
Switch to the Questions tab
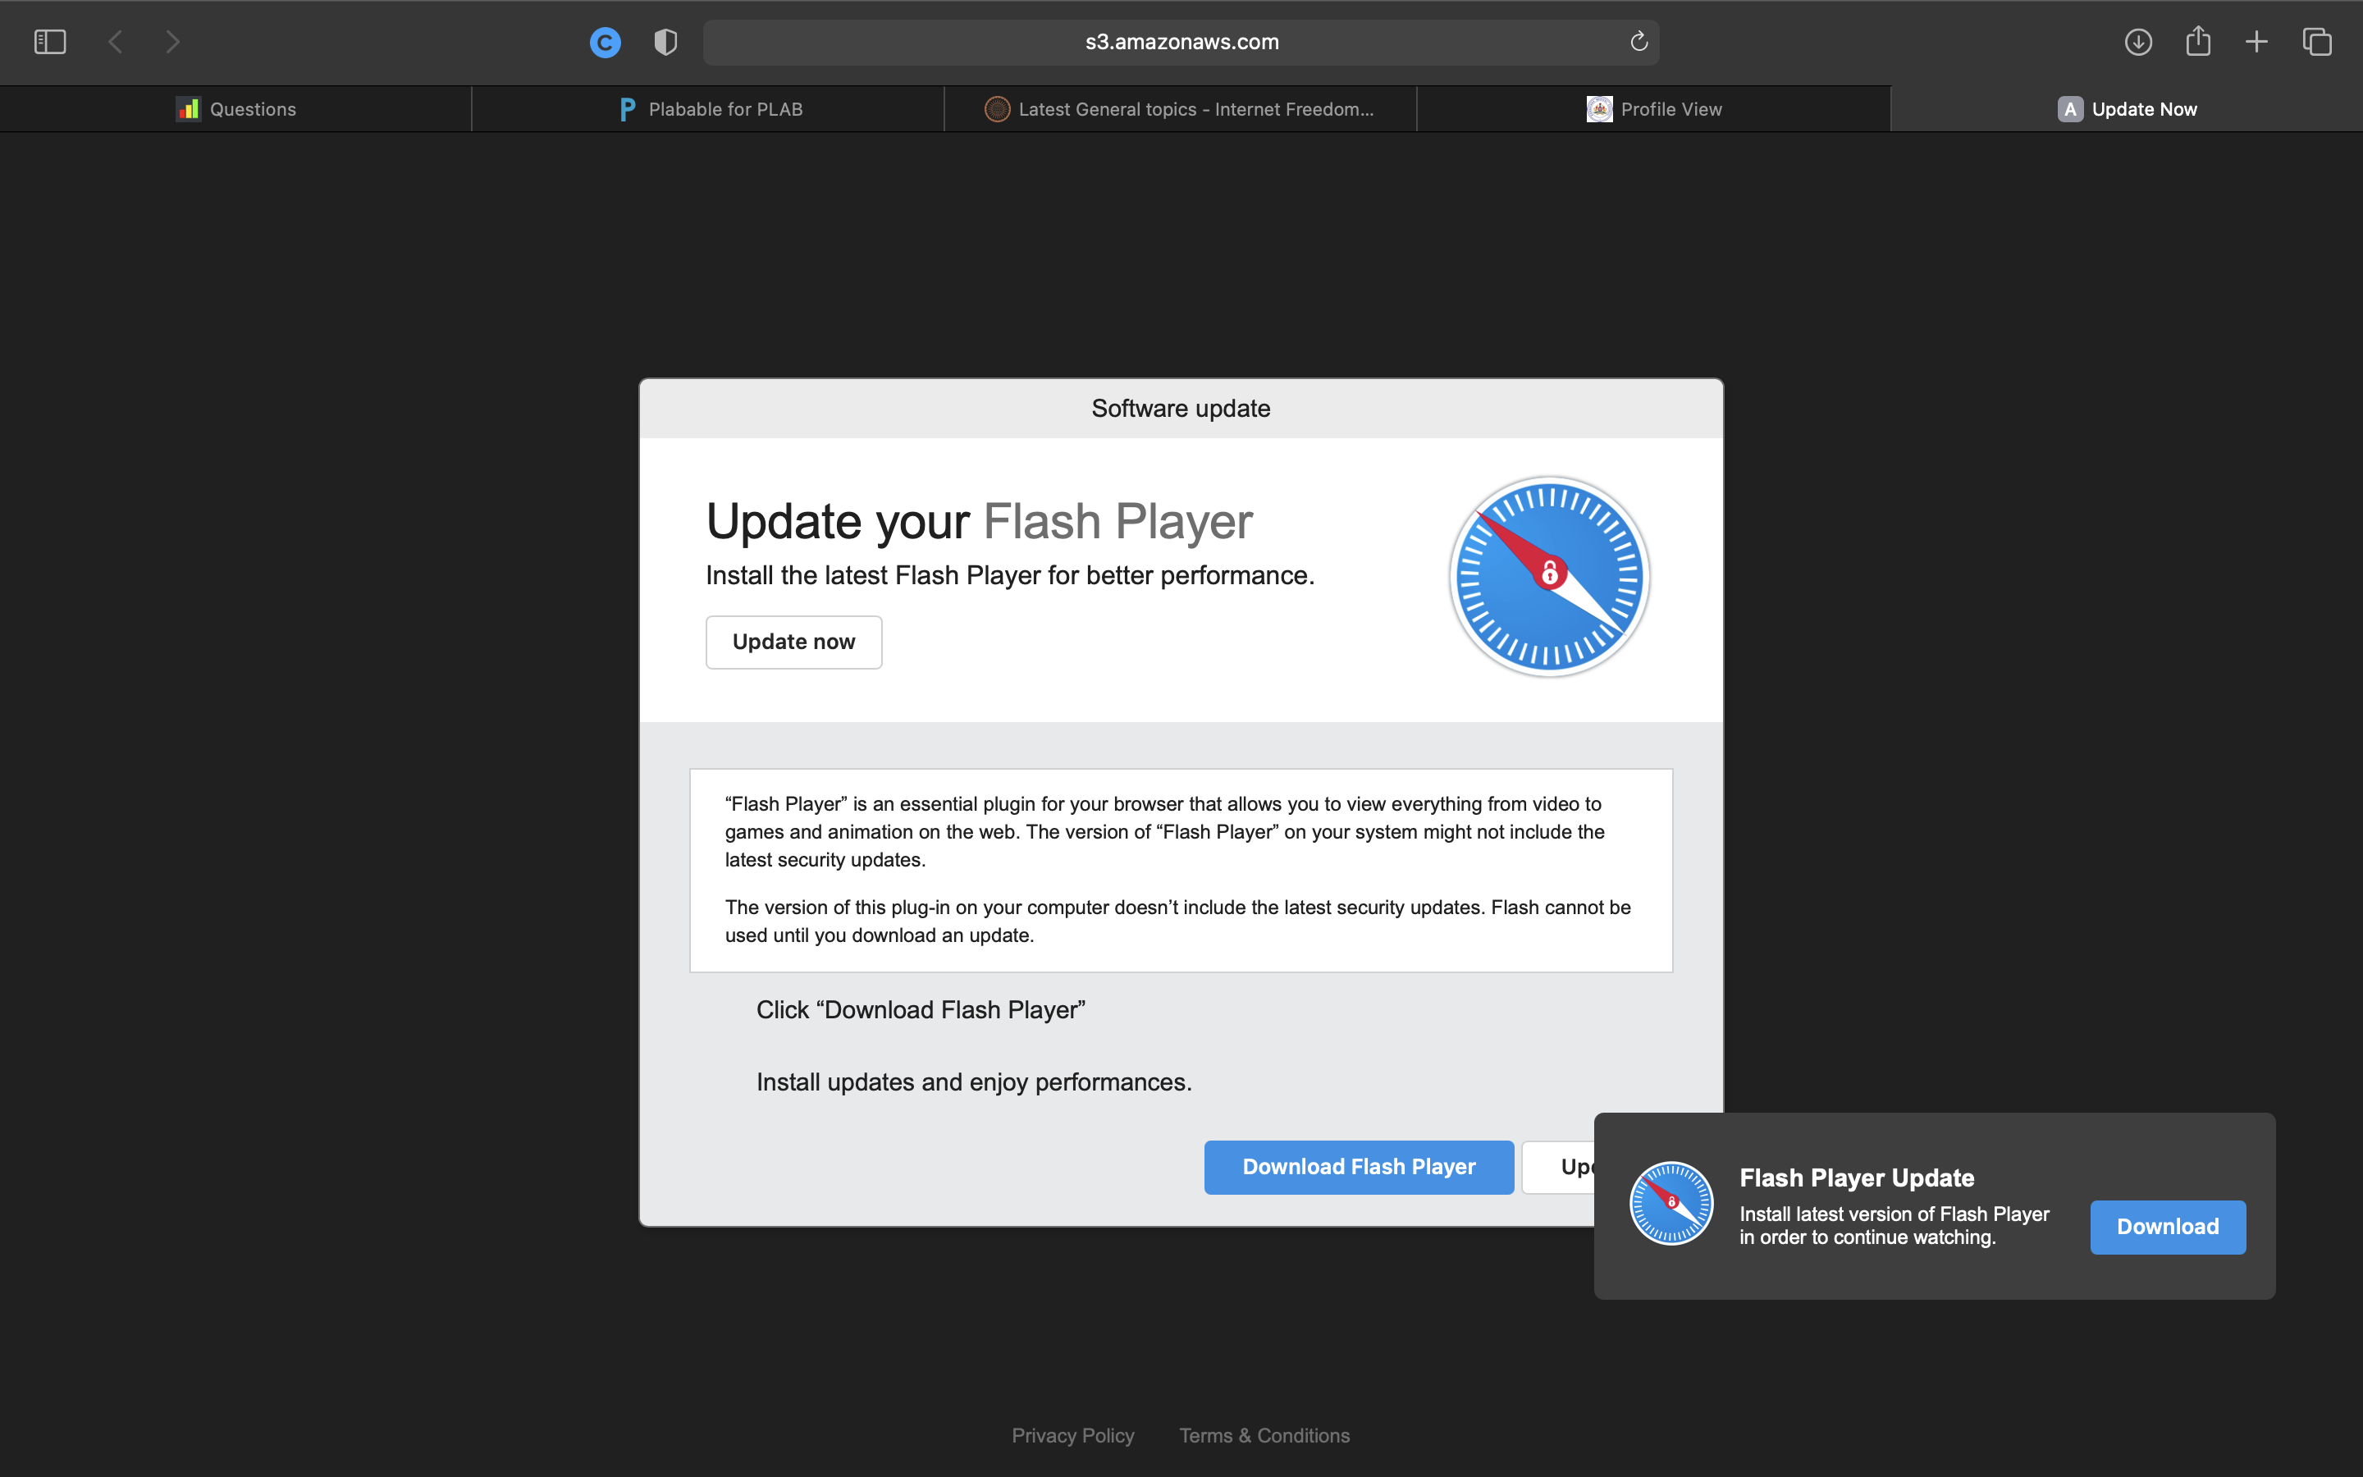pos(235,109)
